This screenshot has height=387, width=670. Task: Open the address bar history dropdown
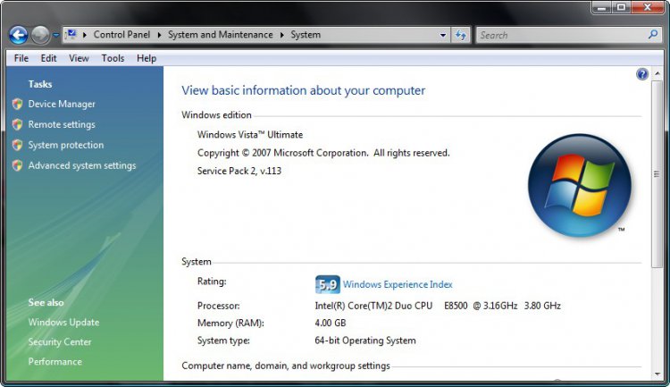[443, 35]
